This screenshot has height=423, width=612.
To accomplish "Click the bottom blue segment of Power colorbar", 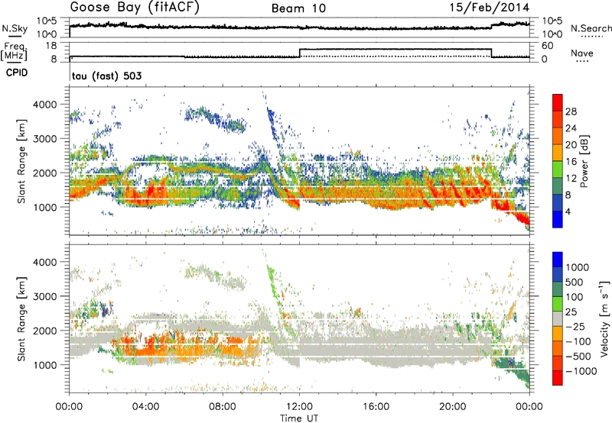I will 558,219.
